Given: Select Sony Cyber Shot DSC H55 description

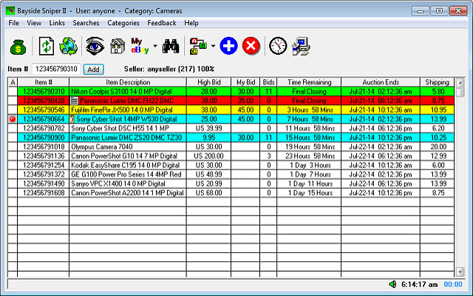Looking at the screenshot, I should click(x=120, y=128).
